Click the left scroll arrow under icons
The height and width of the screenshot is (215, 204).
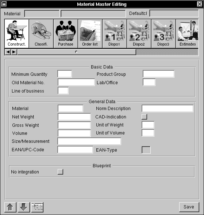click(8, 52)
